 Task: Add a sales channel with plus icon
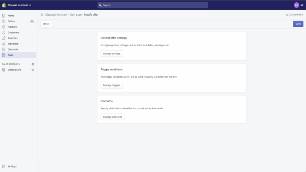point(33,64)
